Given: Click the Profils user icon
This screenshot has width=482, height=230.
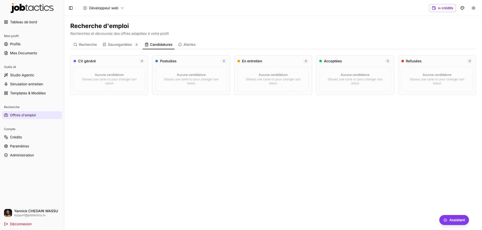Looking at the screenshot, I should [x=6, y=44].
